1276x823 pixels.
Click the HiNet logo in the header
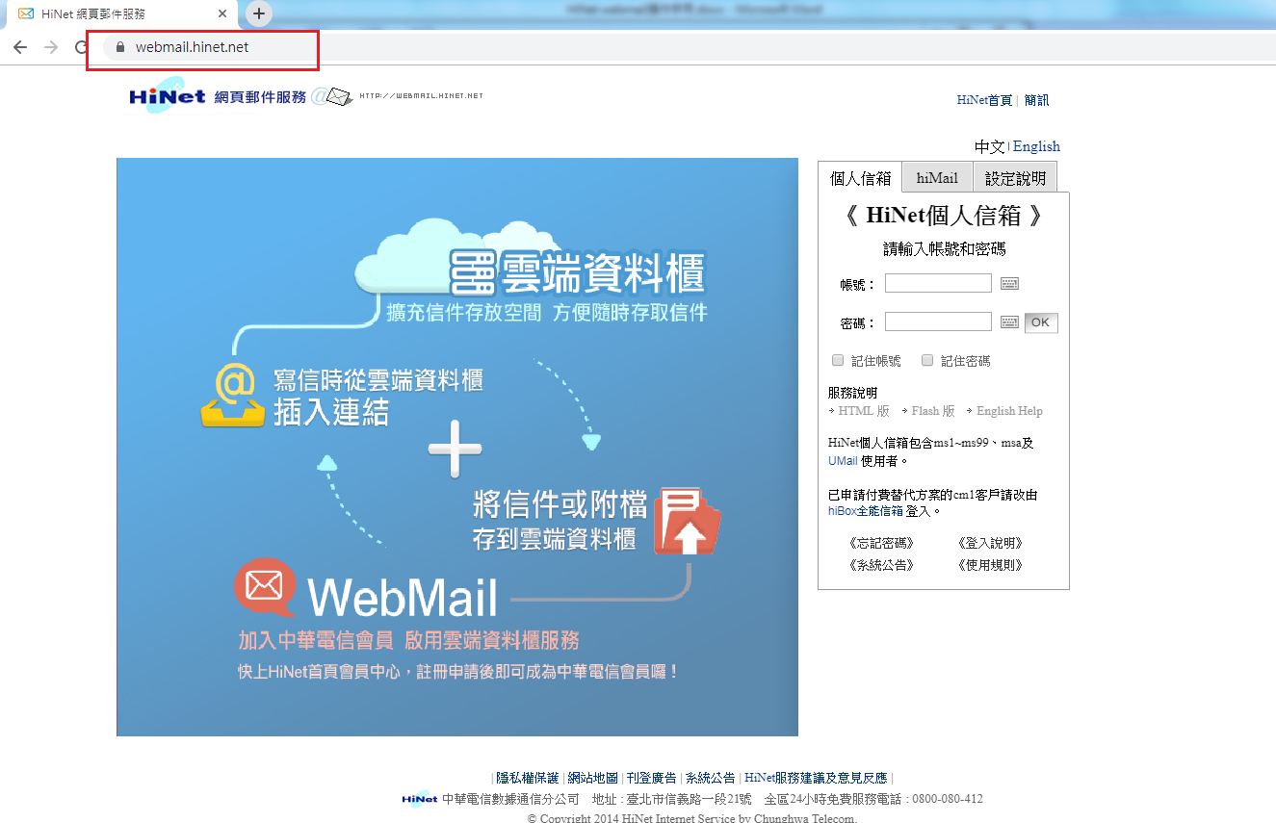(169, 96)
